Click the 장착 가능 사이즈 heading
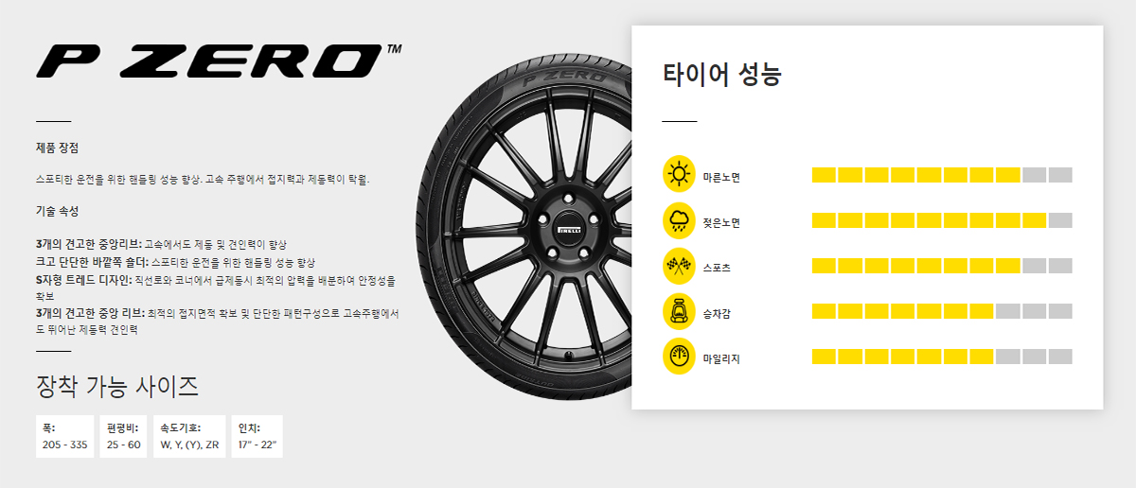Viewport: 1136px width, 488px height. coord(116,386)
